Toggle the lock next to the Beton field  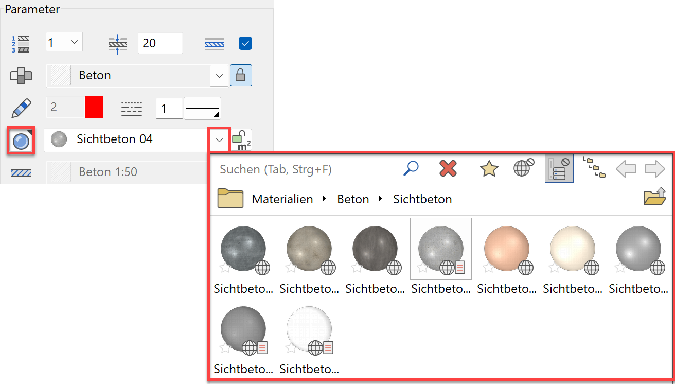241,75
